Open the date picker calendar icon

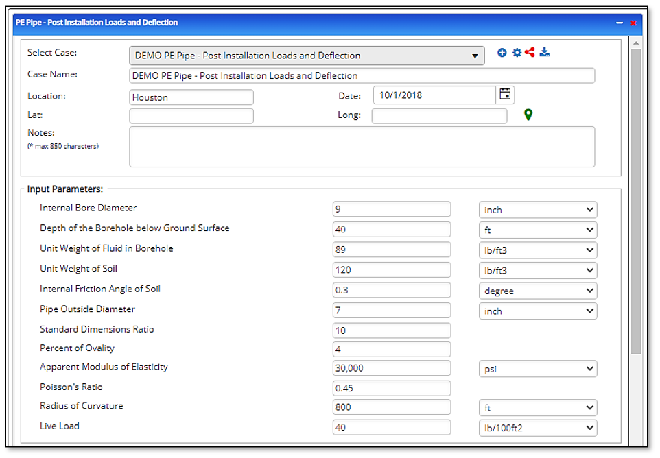[x=505, y=95]
